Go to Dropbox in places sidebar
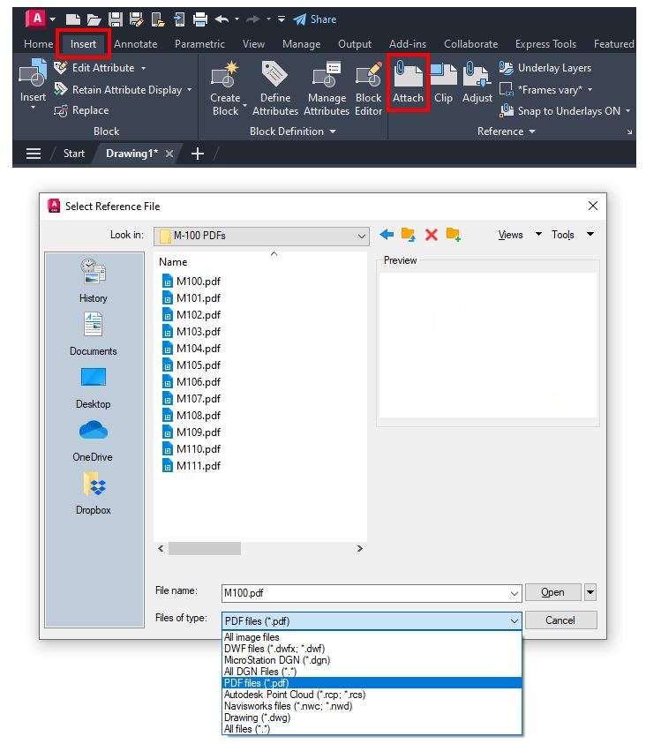 93,494
